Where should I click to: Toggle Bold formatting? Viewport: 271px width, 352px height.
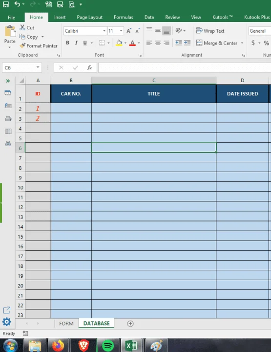point(68,43)
